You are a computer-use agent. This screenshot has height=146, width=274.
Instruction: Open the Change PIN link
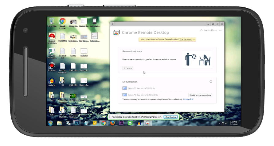188,99
